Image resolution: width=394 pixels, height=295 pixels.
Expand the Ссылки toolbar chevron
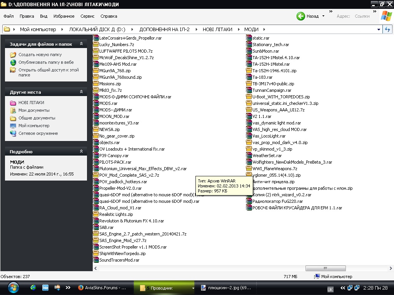coord(375,11)
